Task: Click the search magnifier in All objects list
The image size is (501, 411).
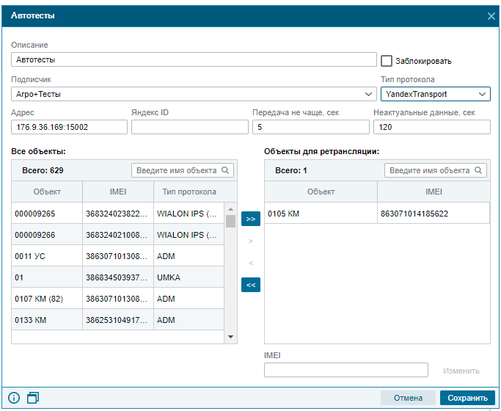Action: coord(225,170)
